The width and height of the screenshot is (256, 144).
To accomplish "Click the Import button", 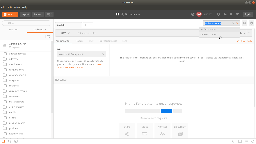I will (25, 14).
